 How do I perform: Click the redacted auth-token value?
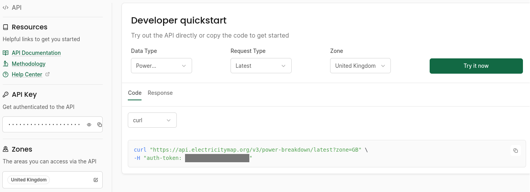(x=217, y=158)
